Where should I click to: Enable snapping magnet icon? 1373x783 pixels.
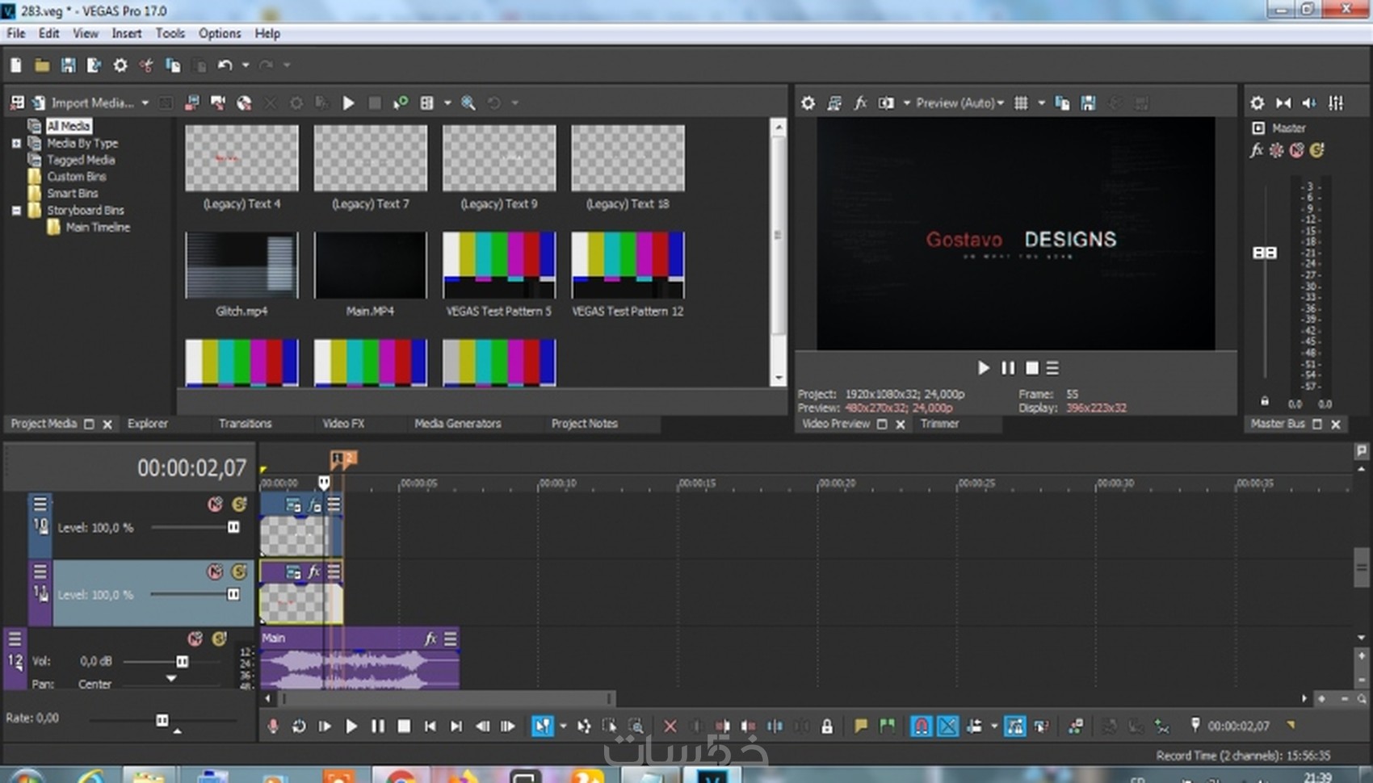click(x=921, y=726)
